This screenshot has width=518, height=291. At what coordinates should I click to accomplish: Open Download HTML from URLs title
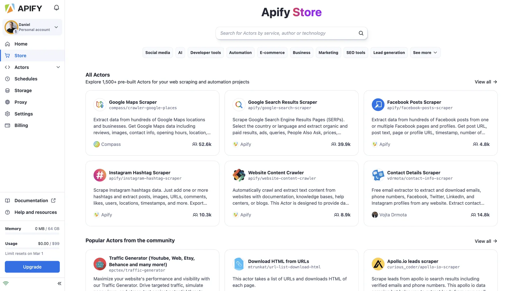(x=278, y=261)
